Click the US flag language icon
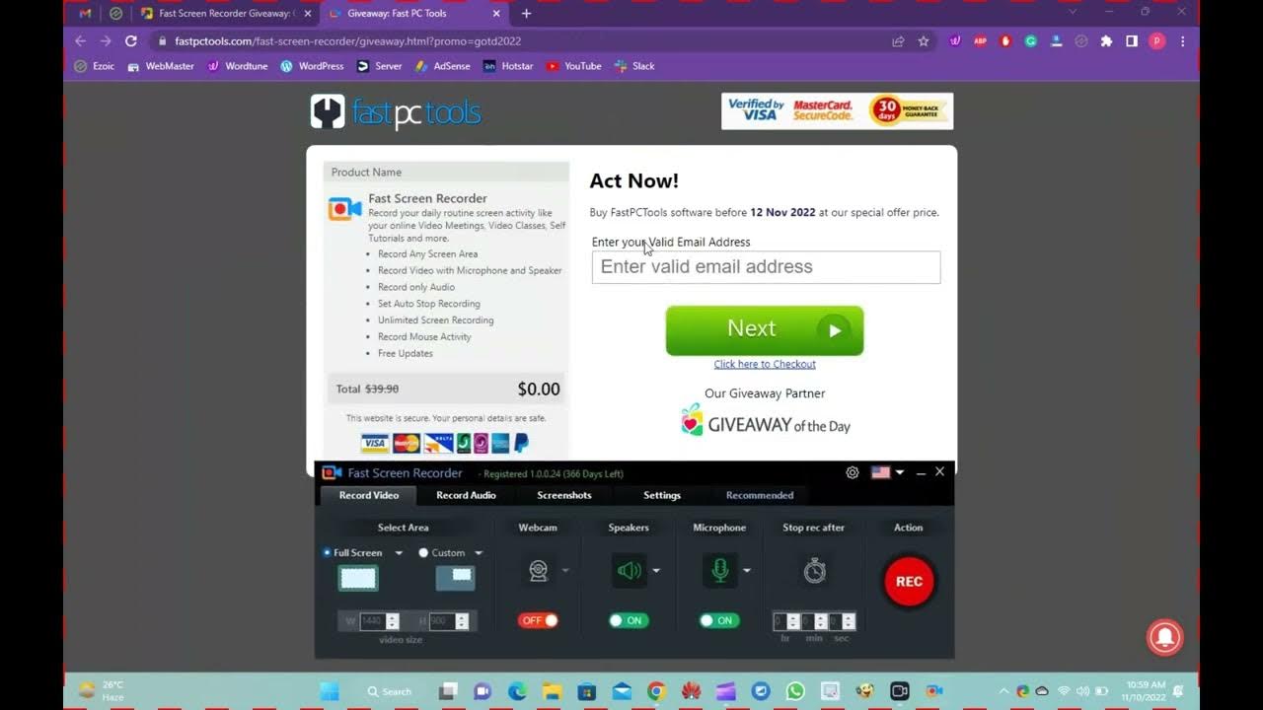The image size is (1263, 710). pyautogui.click(x=881, y=472)
